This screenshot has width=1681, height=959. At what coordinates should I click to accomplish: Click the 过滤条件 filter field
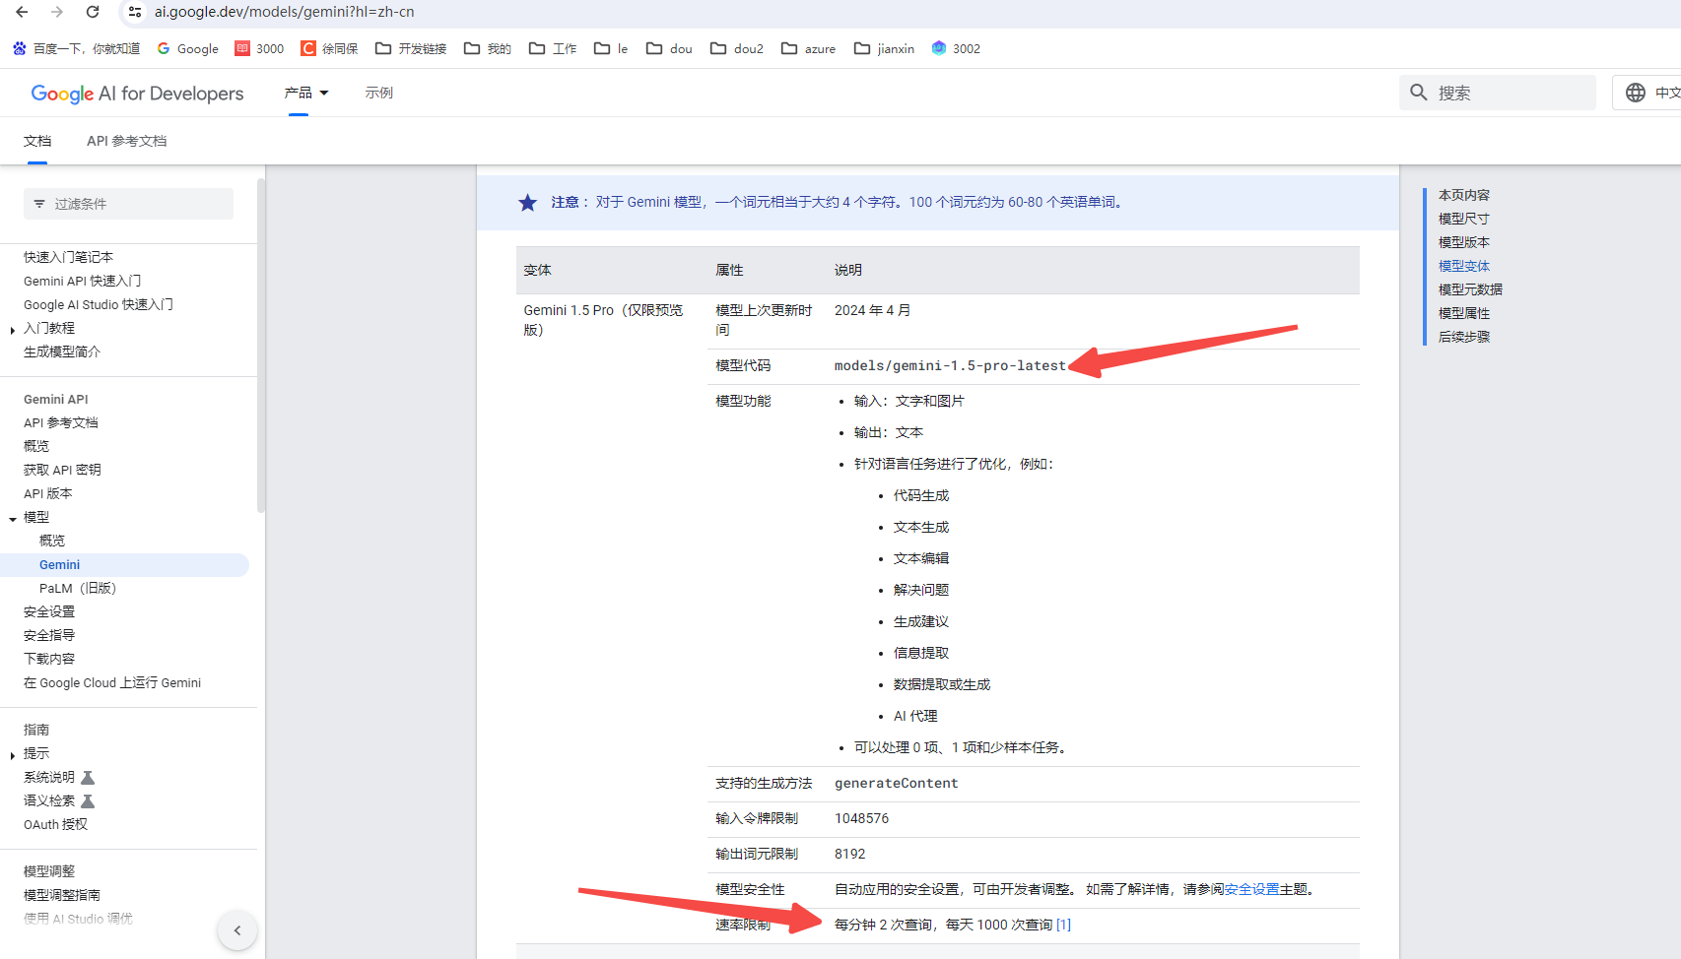pos(128,204)
